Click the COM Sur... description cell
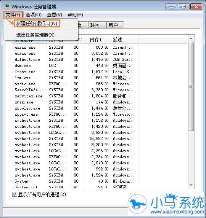 [x=124, y=59]
